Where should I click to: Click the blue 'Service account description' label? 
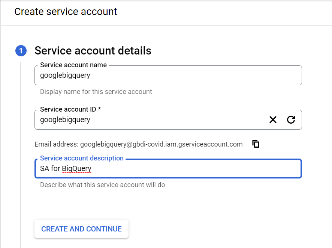82,158
